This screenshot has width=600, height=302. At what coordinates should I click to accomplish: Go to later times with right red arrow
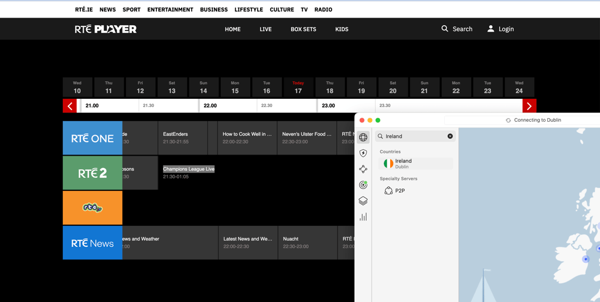tap(530, 106)
